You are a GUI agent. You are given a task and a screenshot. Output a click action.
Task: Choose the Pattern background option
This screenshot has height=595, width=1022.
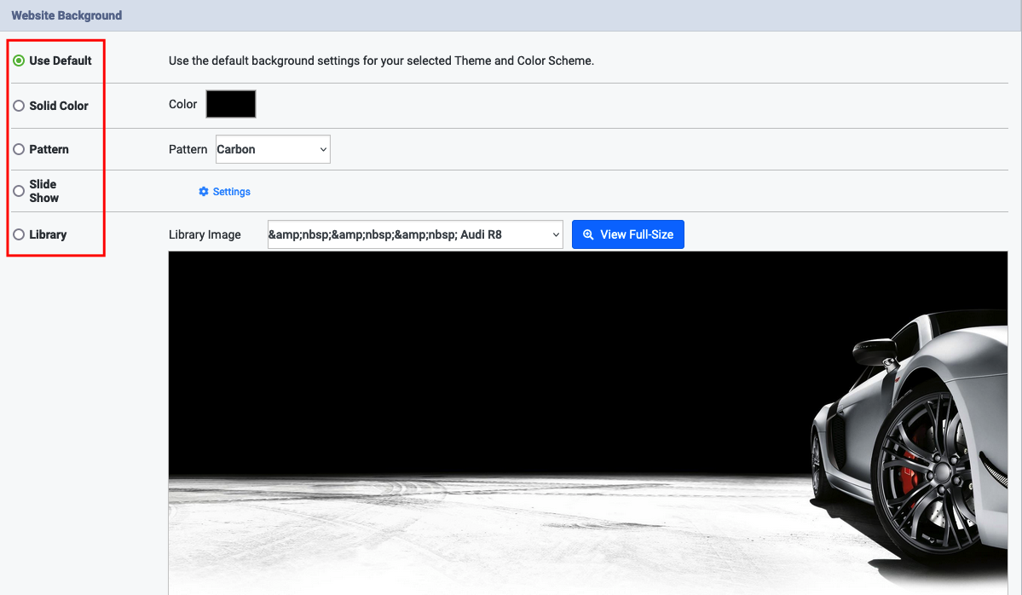click(x=18, y=148)
